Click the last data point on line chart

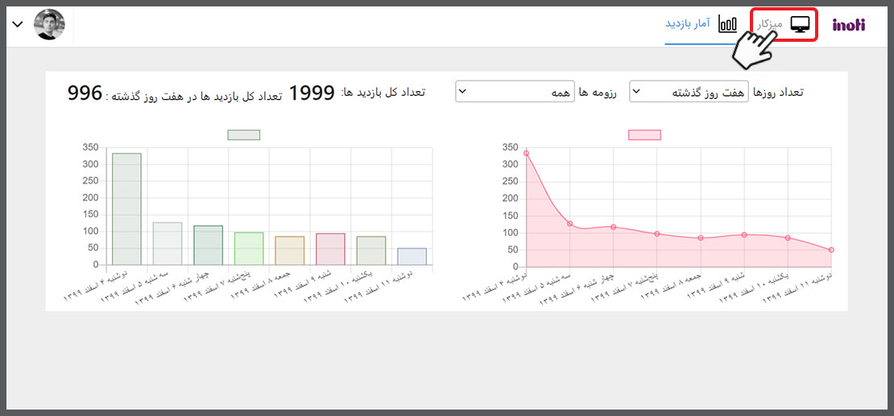(x=831, y=250)
